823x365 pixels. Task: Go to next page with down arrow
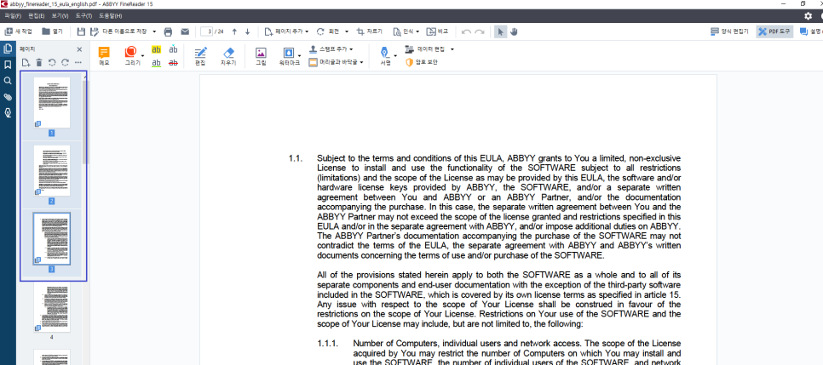247,32
